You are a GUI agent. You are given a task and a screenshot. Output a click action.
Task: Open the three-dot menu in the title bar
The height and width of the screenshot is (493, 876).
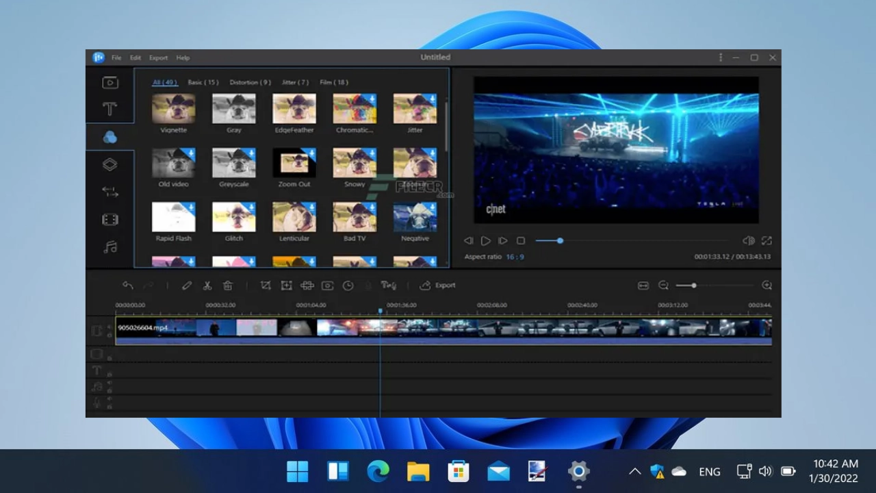pyautogui.click(x=721, y=58)
